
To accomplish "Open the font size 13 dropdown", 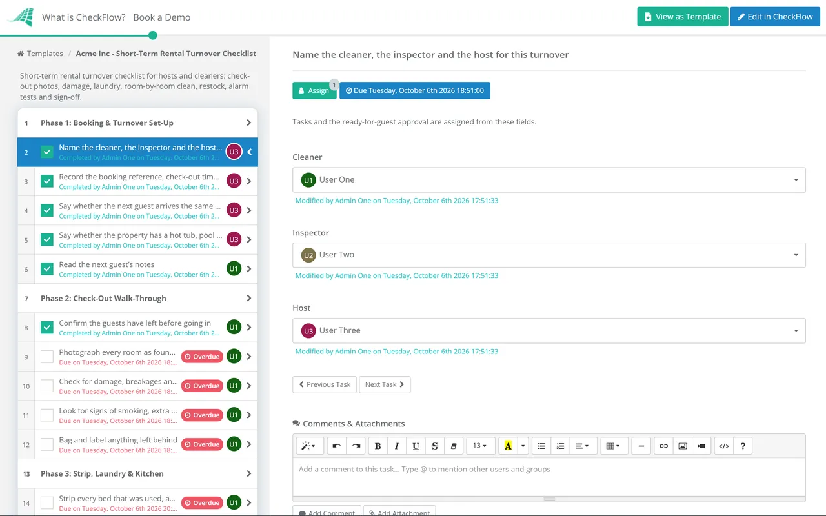I will coord(480,446).
